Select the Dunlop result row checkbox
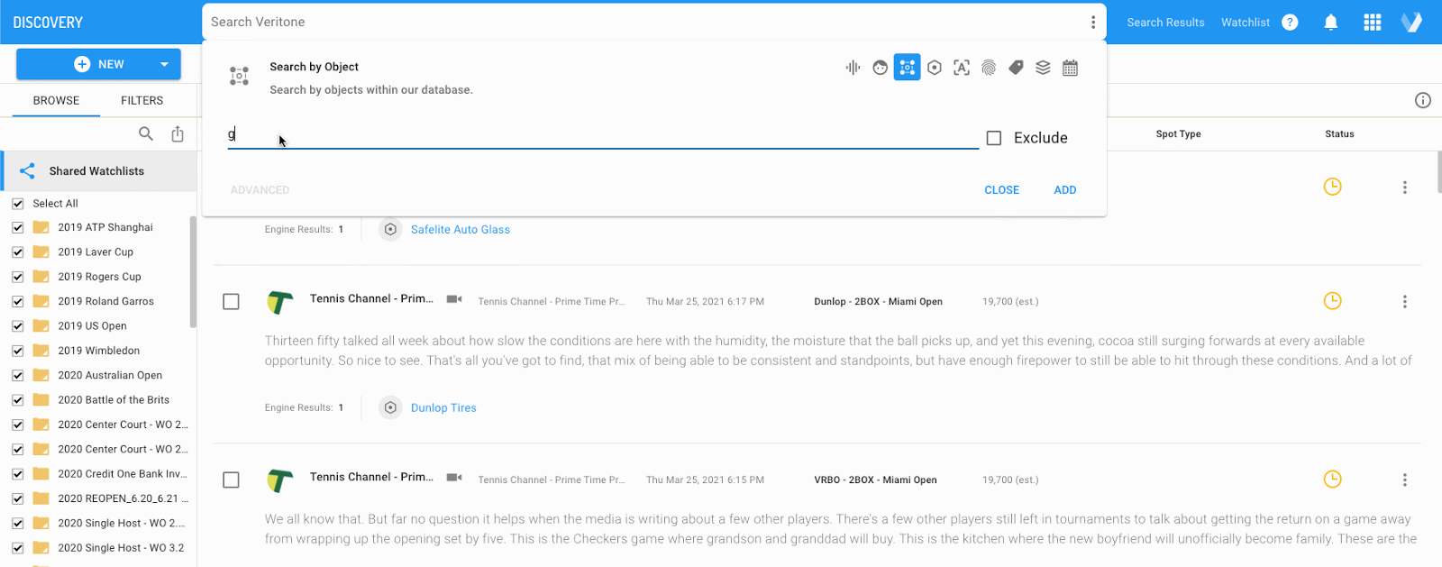The width and height of the screenshot is (1442, 567). [x=231, y=302]
